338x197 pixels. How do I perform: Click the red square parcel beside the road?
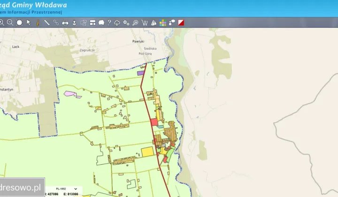pyautogui.click(x=154, y=122)
